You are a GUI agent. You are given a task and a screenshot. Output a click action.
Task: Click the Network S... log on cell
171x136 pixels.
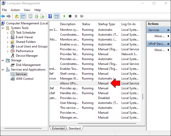(129, 54)
